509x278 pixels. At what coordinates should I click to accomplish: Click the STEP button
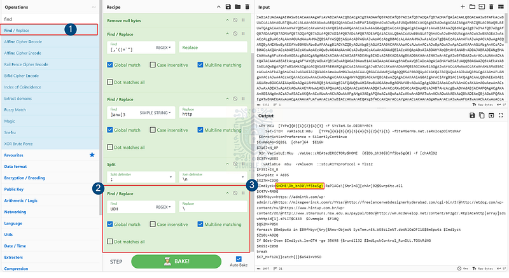point(116,262)
